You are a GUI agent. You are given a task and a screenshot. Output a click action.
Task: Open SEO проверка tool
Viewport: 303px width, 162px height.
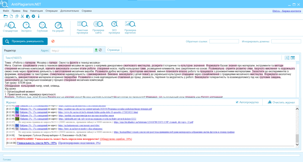coord(114,27)
